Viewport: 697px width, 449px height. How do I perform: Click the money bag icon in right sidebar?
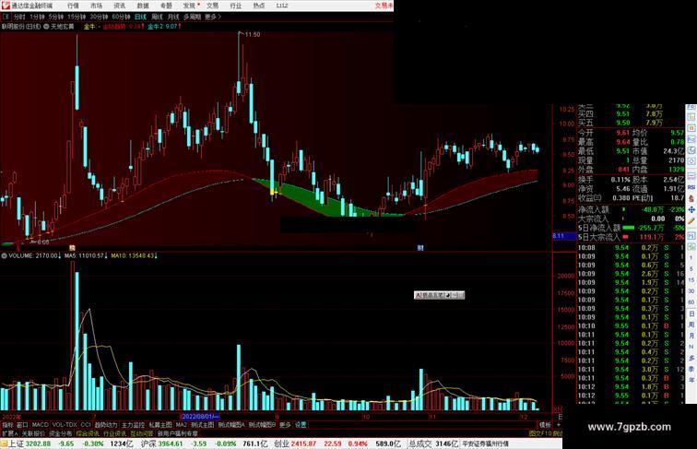click(x=691, y=199)
